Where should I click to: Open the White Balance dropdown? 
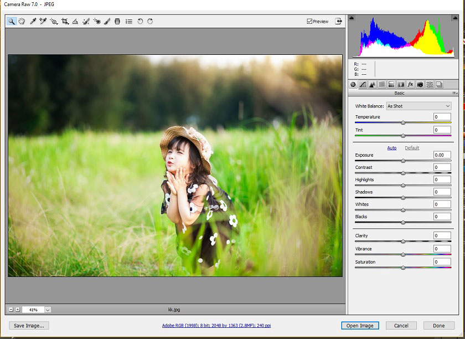(x=418, y=106)
